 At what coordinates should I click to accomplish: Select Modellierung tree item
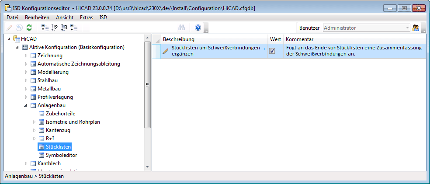coord(53,73)
